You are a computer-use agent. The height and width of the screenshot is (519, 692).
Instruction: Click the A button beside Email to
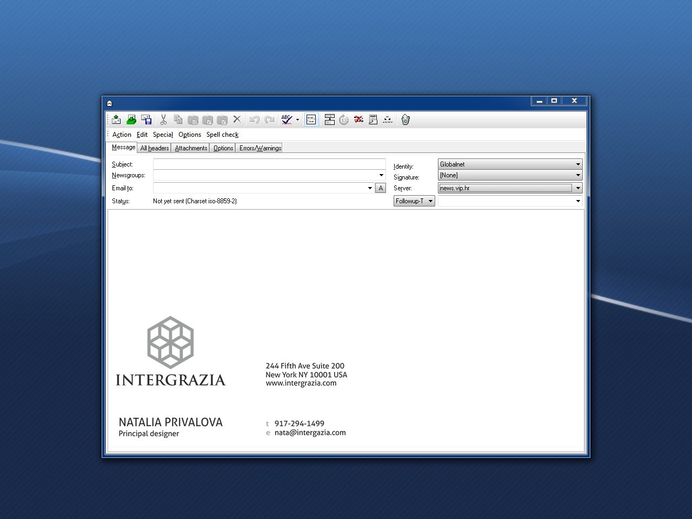coord(381,188)
